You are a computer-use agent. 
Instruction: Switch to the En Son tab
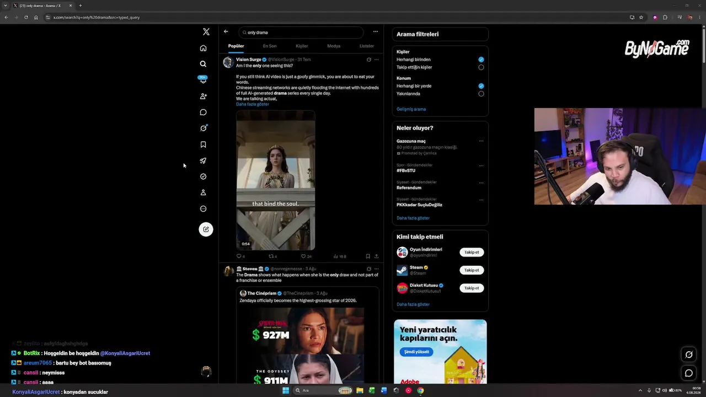point(270,46)
